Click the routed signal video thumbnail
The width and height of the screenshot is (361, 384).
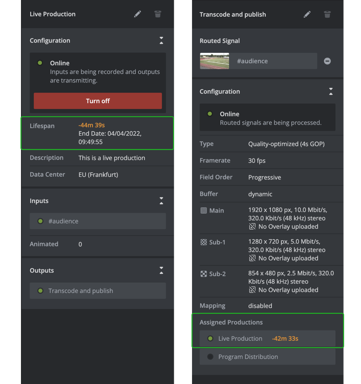point(215,61)
